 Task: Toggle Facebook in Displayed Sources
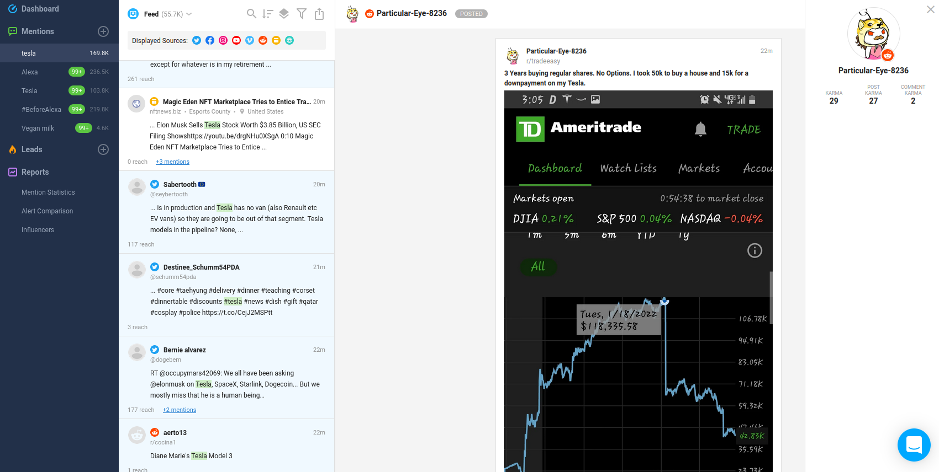tap(210, 40)
